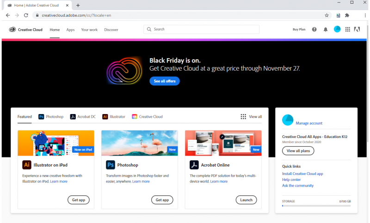Open the notifications bell icon

click(x=326, y=30)
